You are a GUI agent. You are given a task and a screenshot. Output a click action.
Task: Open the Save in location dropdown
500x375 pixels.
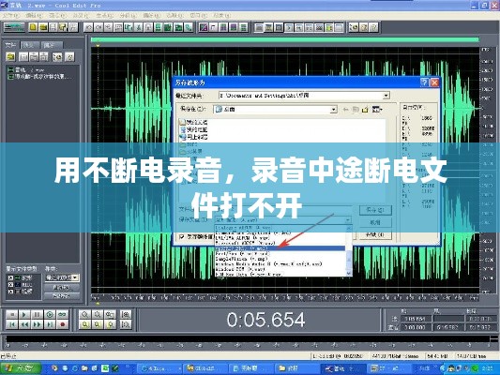pos(334,110)
